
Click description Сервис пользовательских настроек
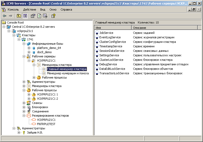(x=157, y=55)
